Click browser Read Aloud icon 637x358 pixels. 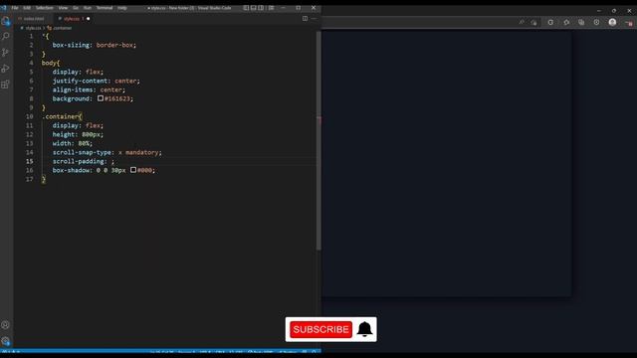coord(522,22)
